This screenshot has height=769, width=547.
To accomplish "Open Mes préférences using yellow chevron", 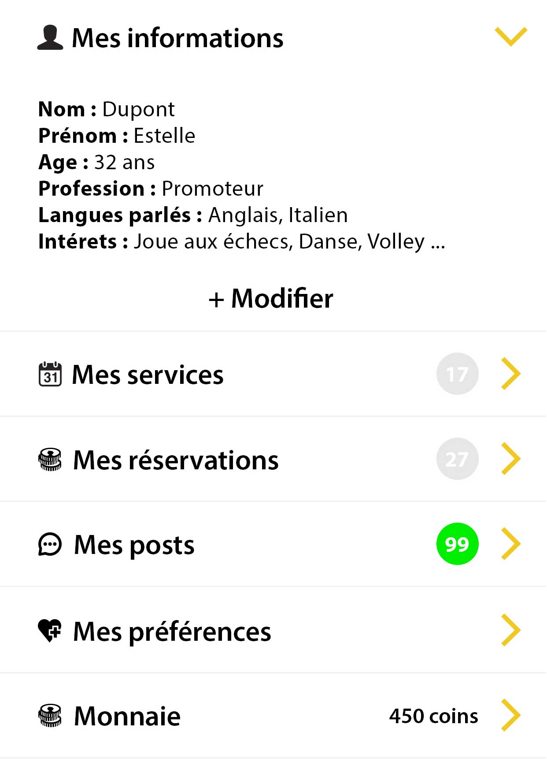I will coord(511,630).
